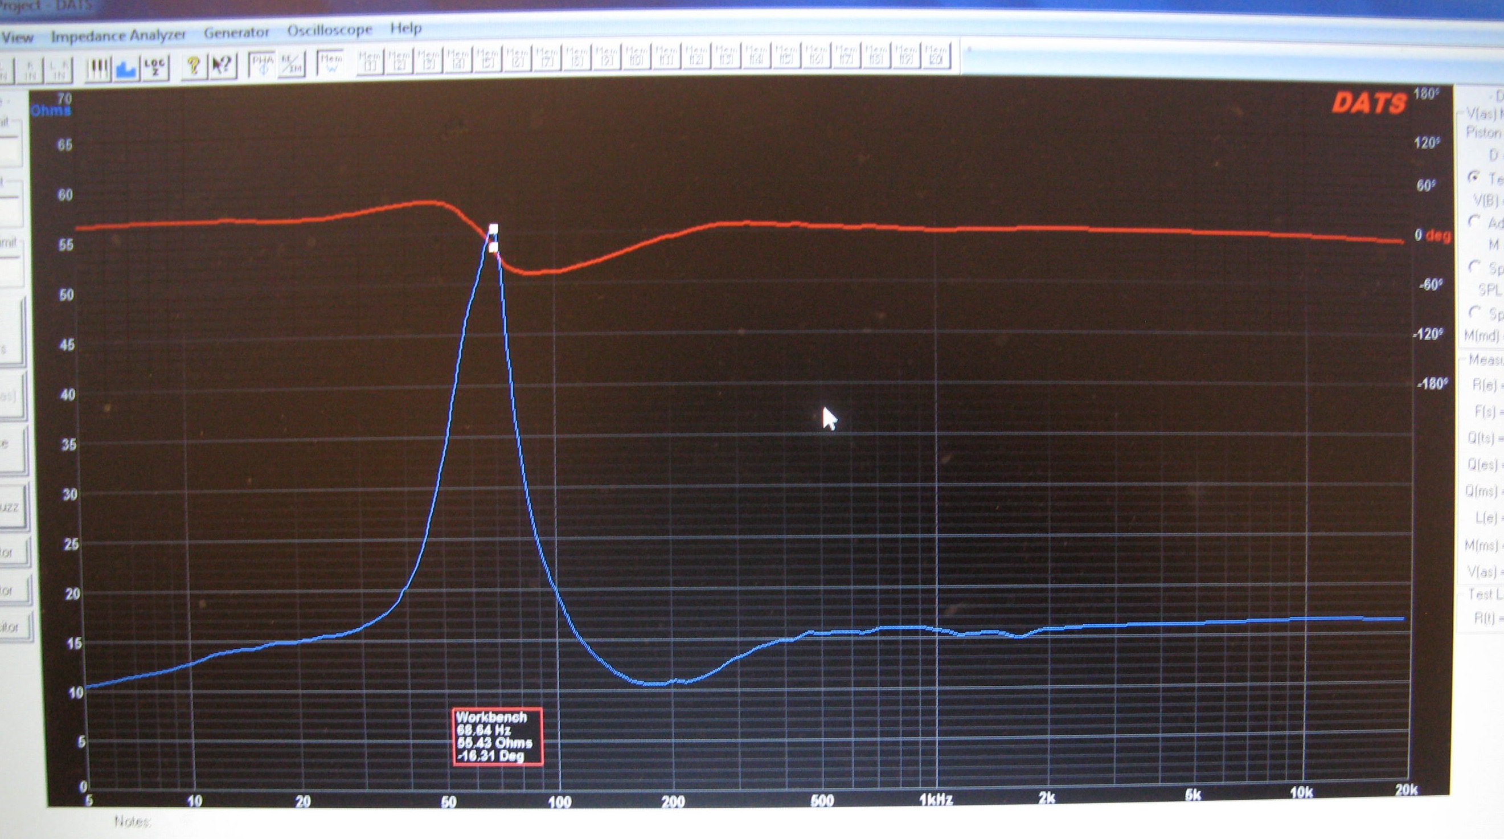Select memory slot Mem [1]
This screenshot has width=1504, height=839.
pos(370,62)
